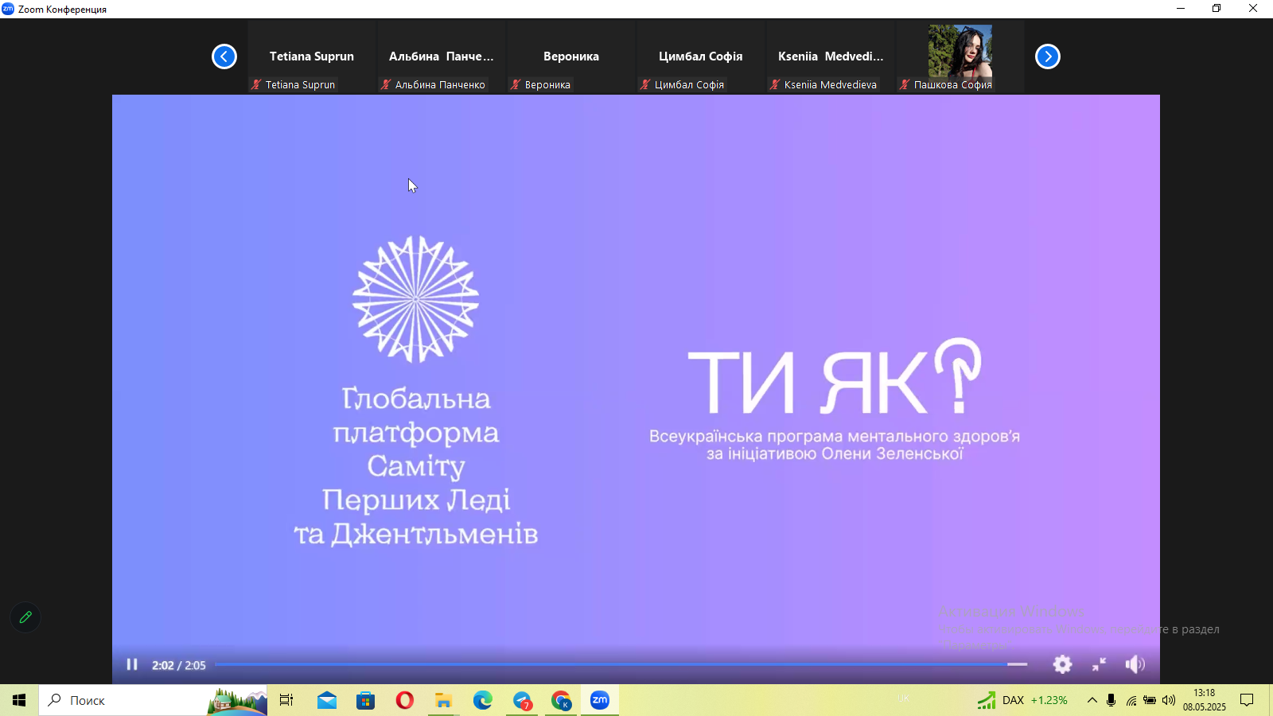Click the Цимбал Софія muted name label
The width and height of the screenshot is (1273, 716).
tap(683, 84)
